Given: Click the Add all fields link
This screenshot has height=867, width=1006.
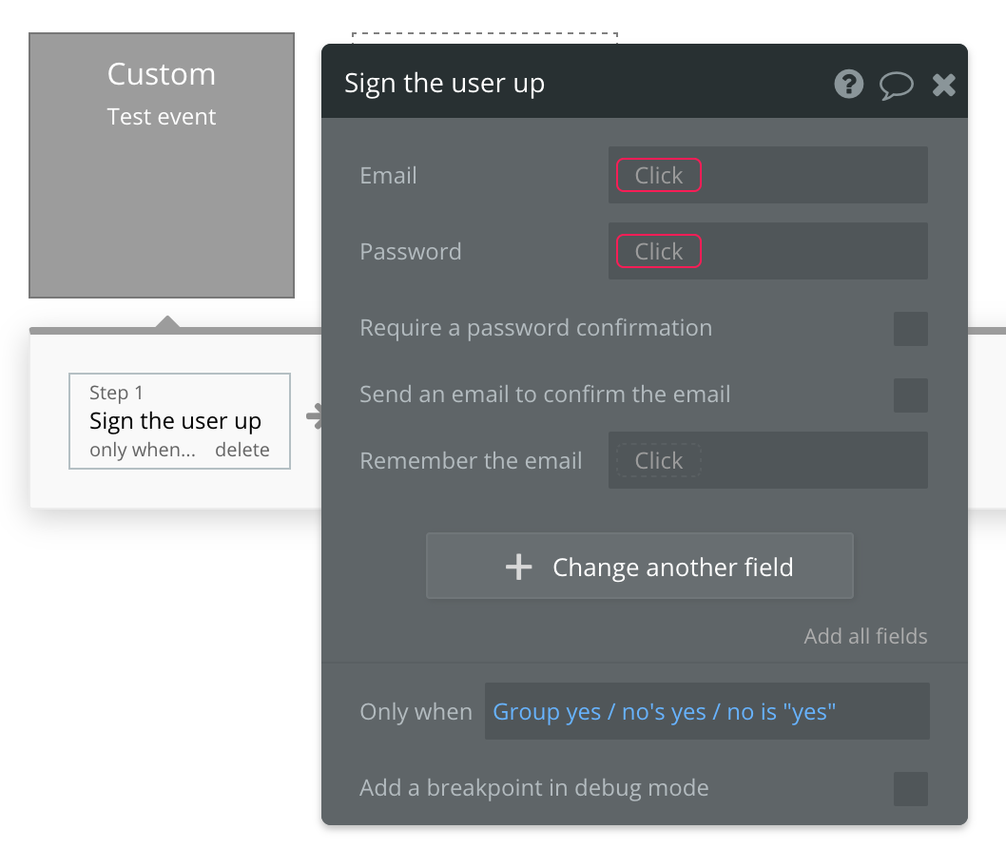Looking at the screenshot, I should coord(865,636).
